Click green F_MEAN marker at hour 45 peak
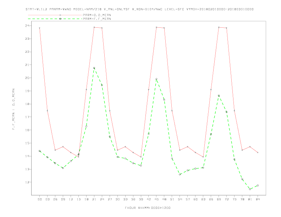Image resolution: width=281 pixels, height=217 pixels. pos(156,79)
